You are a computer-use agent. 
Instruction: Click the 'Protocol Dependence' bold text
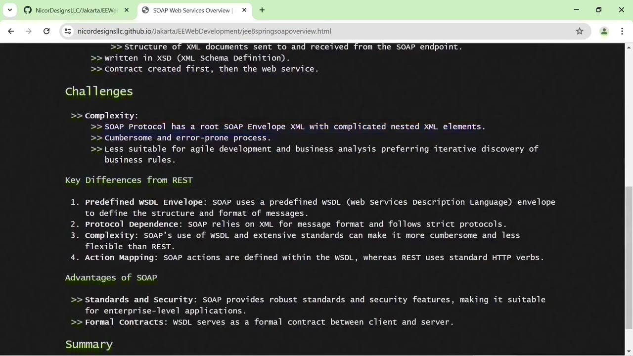pyautogui.click(x=131, y=224)
